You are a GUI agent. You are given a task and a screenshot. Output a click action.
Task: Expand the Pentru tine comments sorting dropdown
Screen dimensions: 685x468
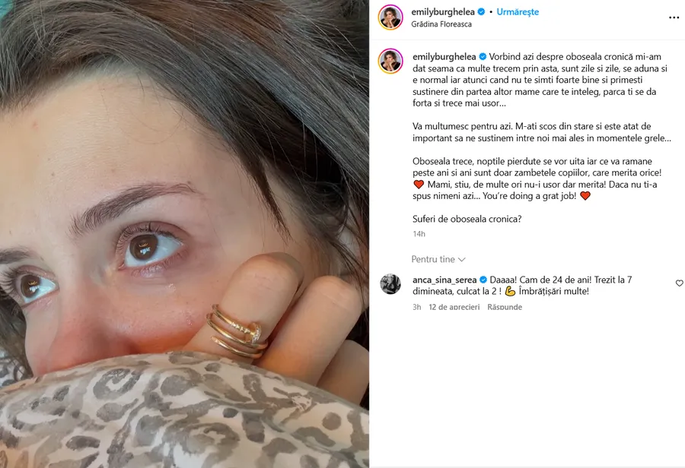point(438,260)
